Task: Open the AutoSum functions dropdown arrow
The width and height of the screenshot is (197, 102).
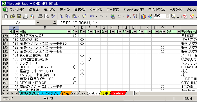Action: 124,16
